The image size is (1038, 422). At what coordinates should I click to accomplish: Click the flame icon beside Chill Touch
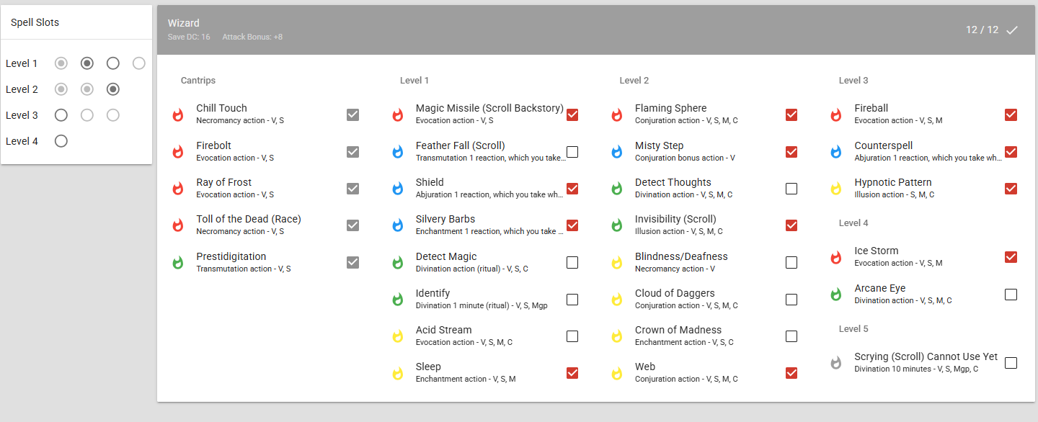tap(178, 115)
